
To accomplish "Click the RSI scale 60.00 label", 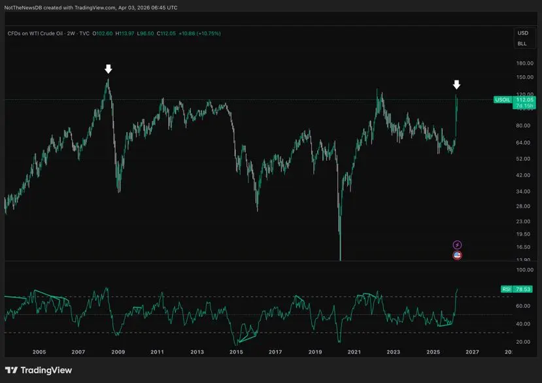I will coord(523,306).
